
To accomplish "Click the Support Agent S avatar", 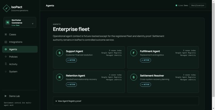I will click(59, 53).
